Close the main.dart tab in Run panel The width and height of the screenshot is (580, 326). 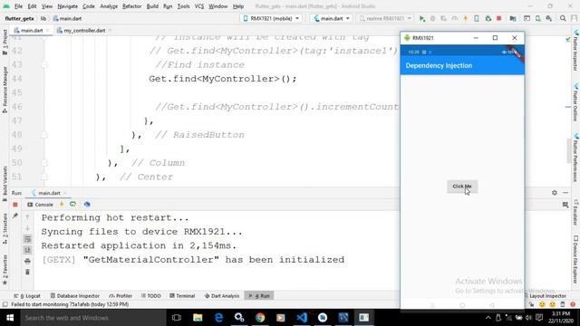pyautogui.click(x=64, y=193)
